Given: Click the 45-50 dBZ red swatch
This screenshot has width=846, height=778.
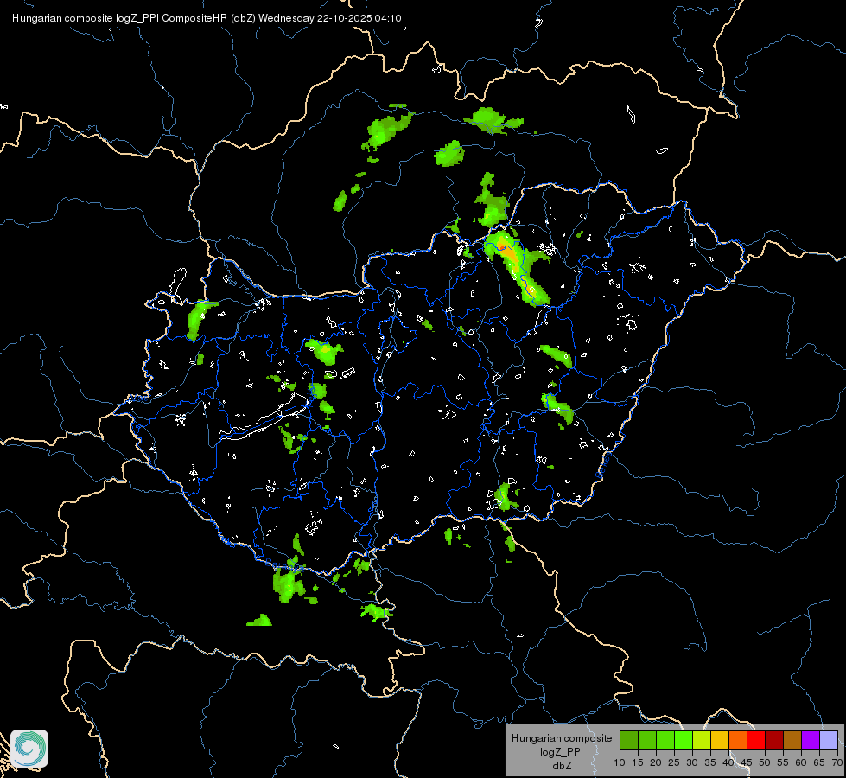Looking at the screenshot, I should (756, 740).
